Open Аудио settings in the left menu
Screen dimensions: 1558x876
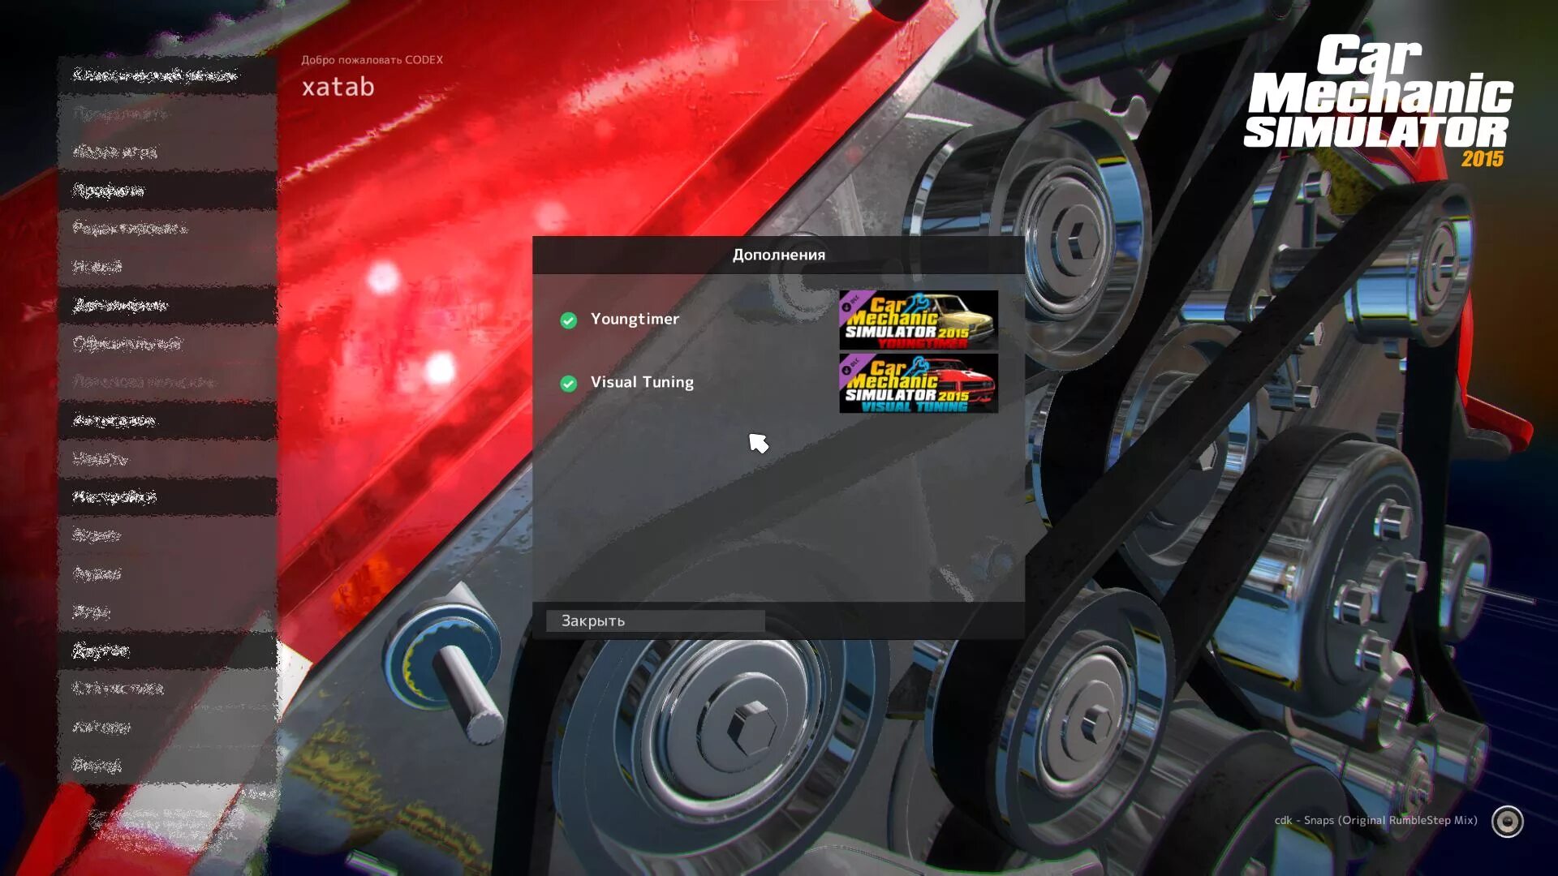click(97, 573)
